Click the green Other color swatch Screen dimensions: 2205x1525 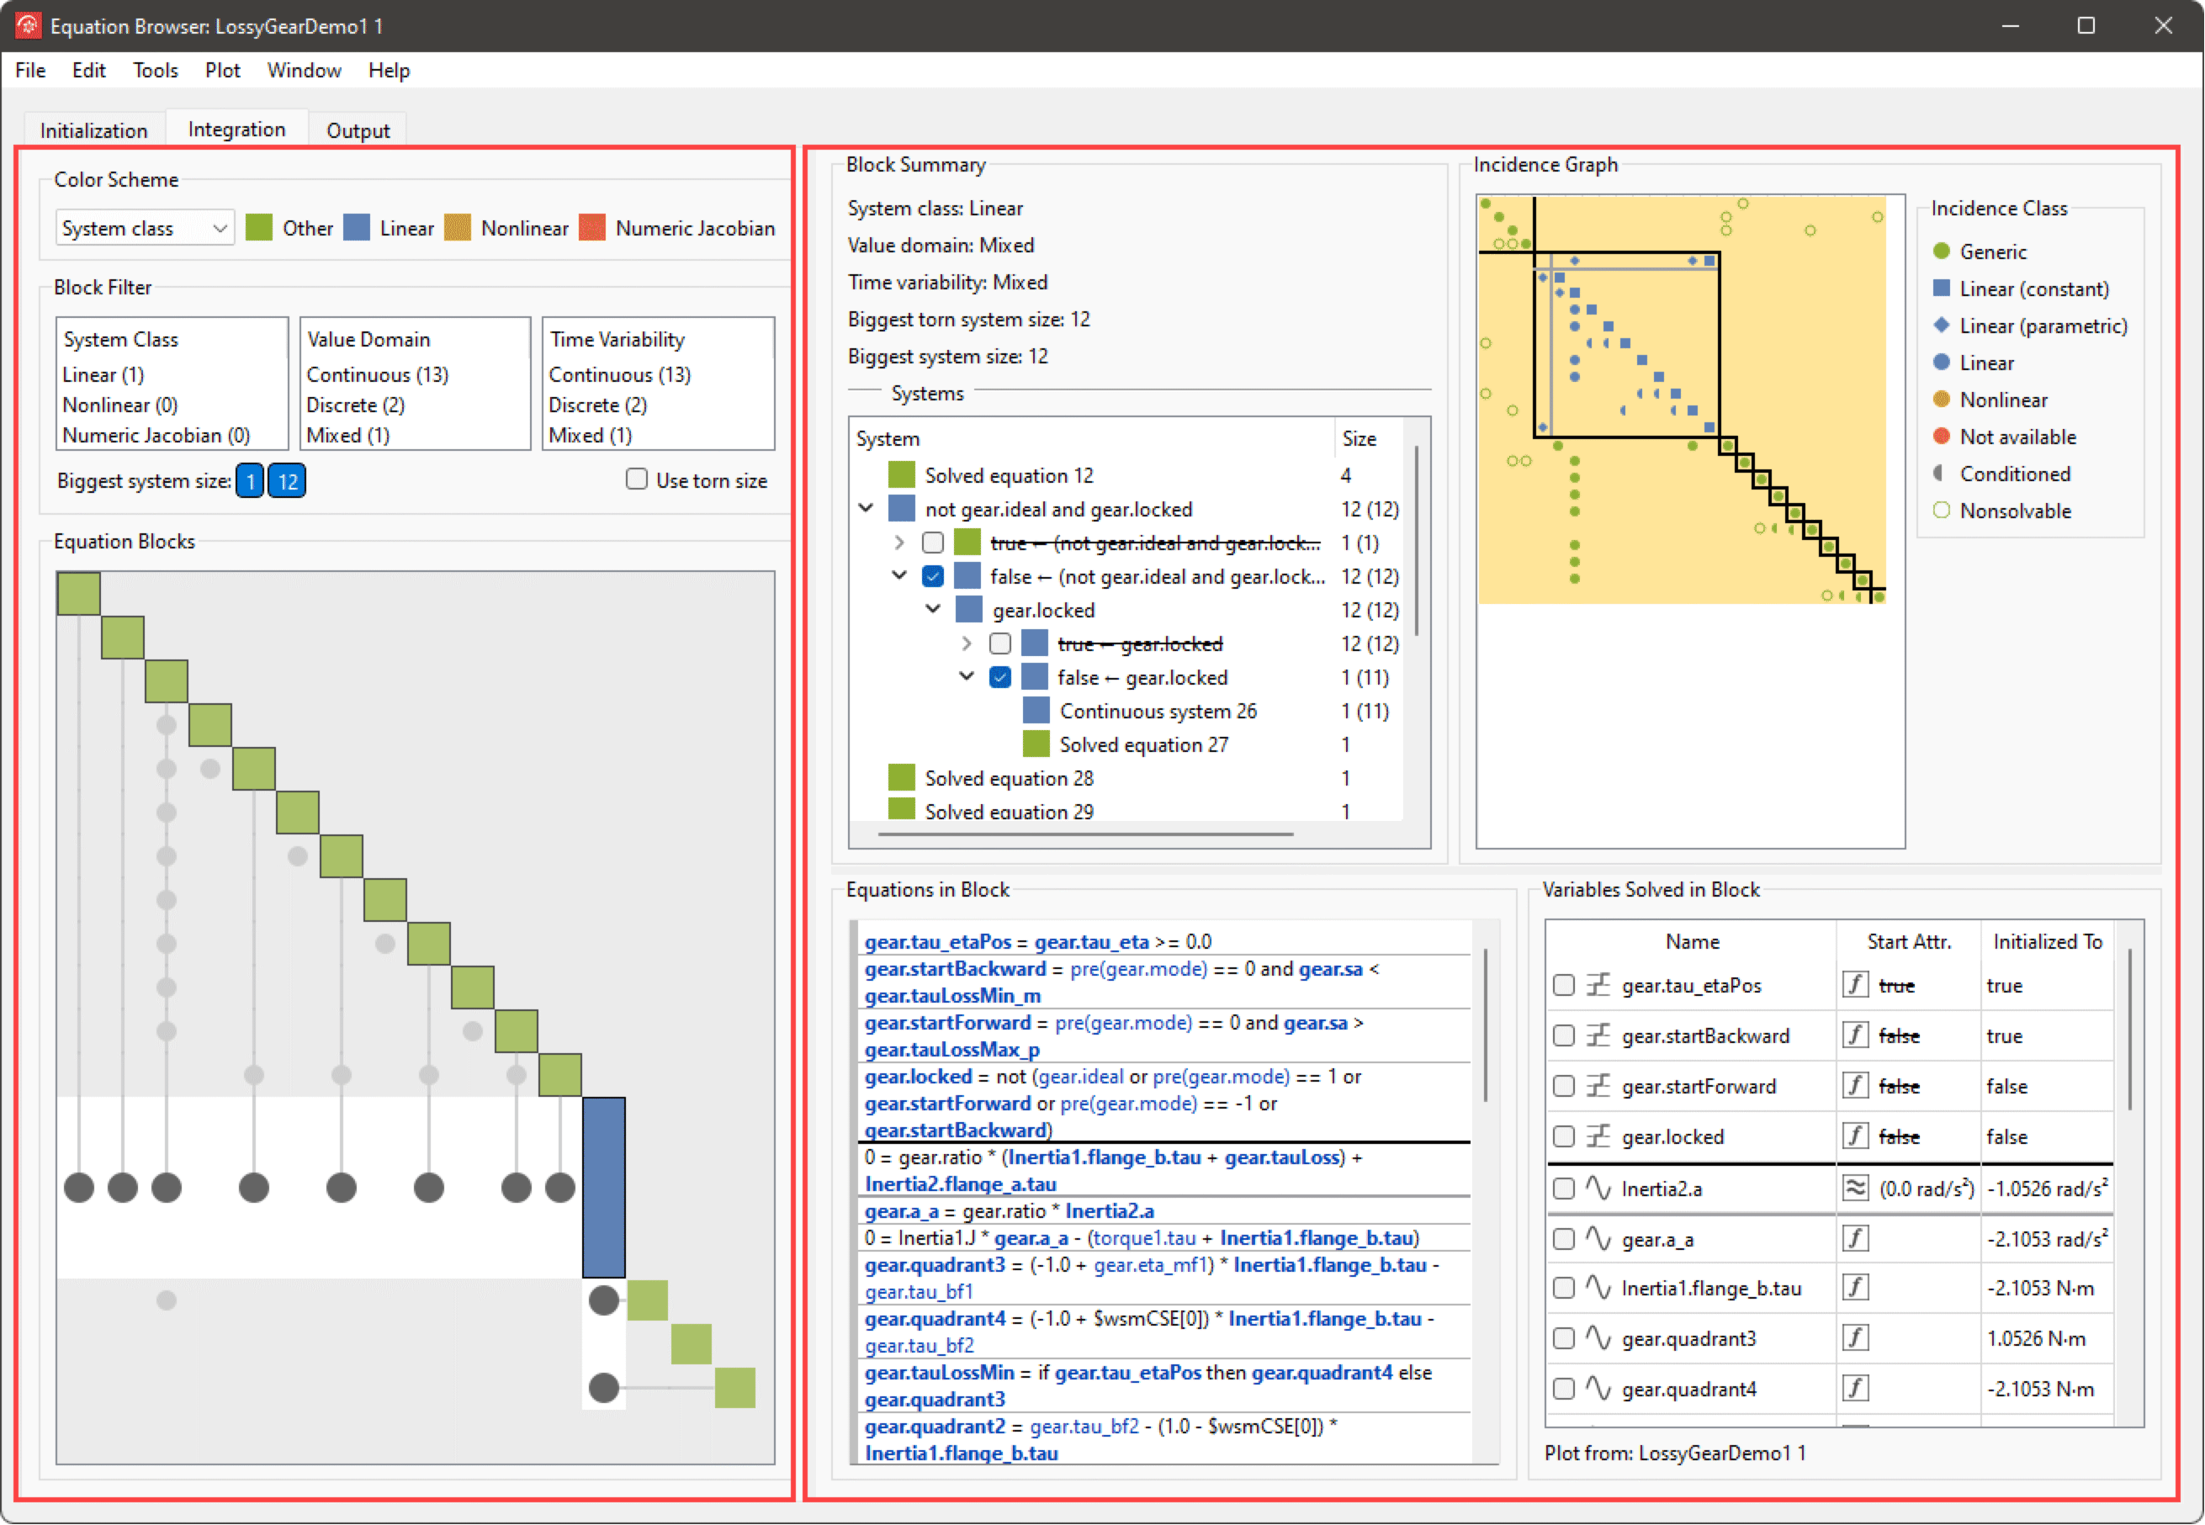(x=258, y=227)
